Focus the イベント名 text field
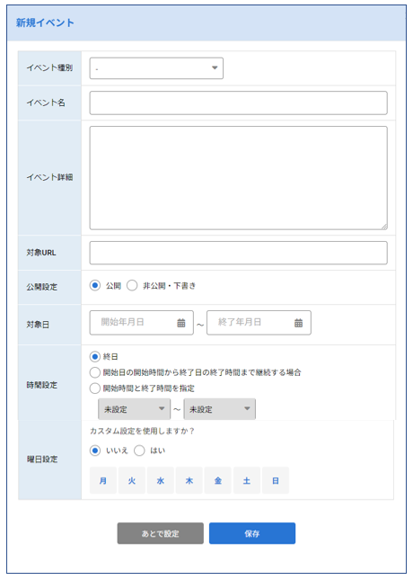The height and width of the screenshot is (580, 413). [x=238, y=103]
